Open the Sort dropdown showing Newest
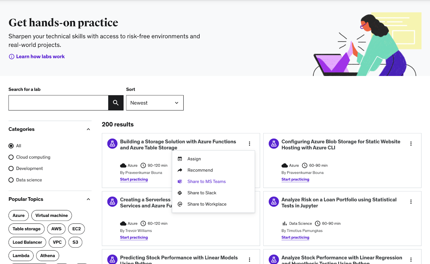Screen dimensions: 430x264 coord(155,103)
